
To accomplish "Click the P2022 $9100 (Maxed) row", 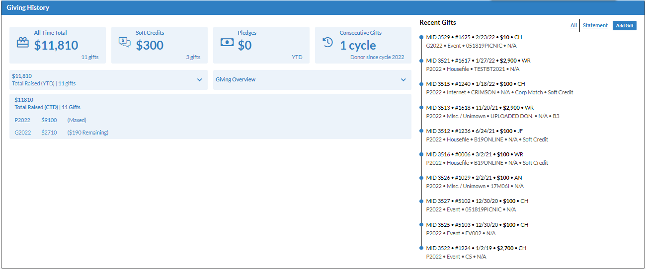I will coord(50,120).
